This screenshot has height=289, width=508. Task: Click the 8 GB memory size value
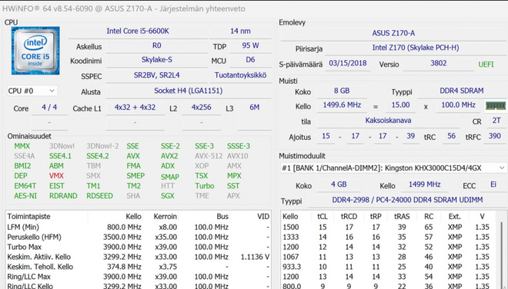tap(342, 91)
